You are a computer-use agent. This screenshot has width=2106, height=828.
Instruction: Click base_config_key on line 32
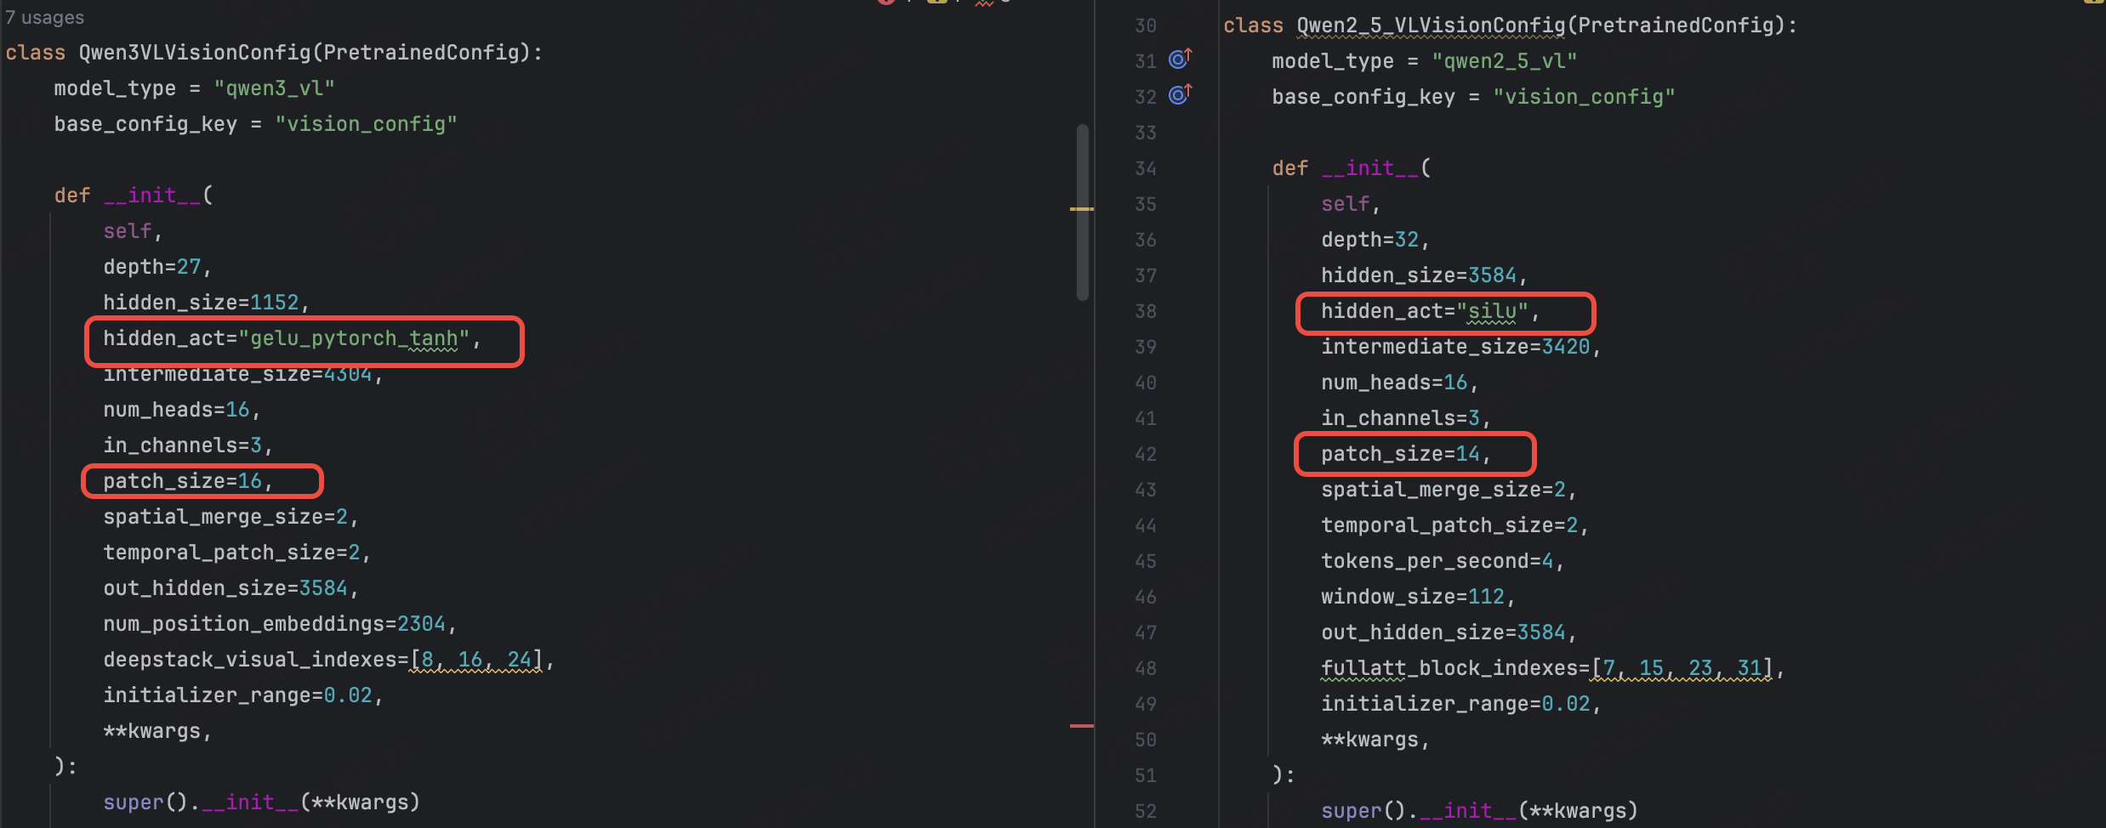[x=1363, y=97]
